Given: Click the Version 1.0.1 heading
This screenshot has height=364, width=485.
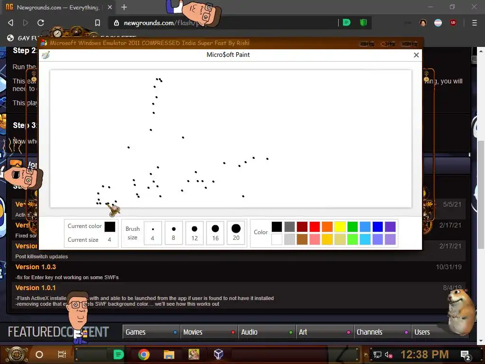Looking at the screenshot, I should [x=36, y=288].
